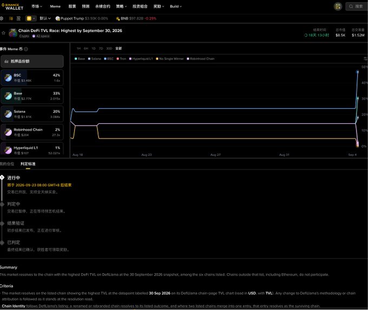Screen dimensions: 368x310
Task: Select the Robinhood Chain outcome card
Action: (32, 132)
